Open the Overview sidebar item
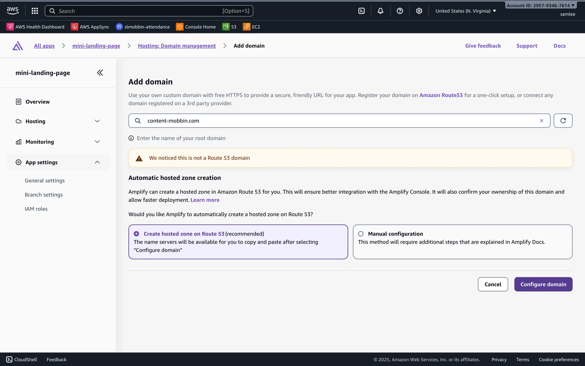Image resolution: width=585 pixels, height=366 pixels. 37,102
